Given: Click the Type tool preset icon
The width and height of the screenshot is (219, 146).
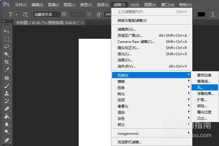Looking at the screenshot, I should pyautogui.click(x=10, y=14).
